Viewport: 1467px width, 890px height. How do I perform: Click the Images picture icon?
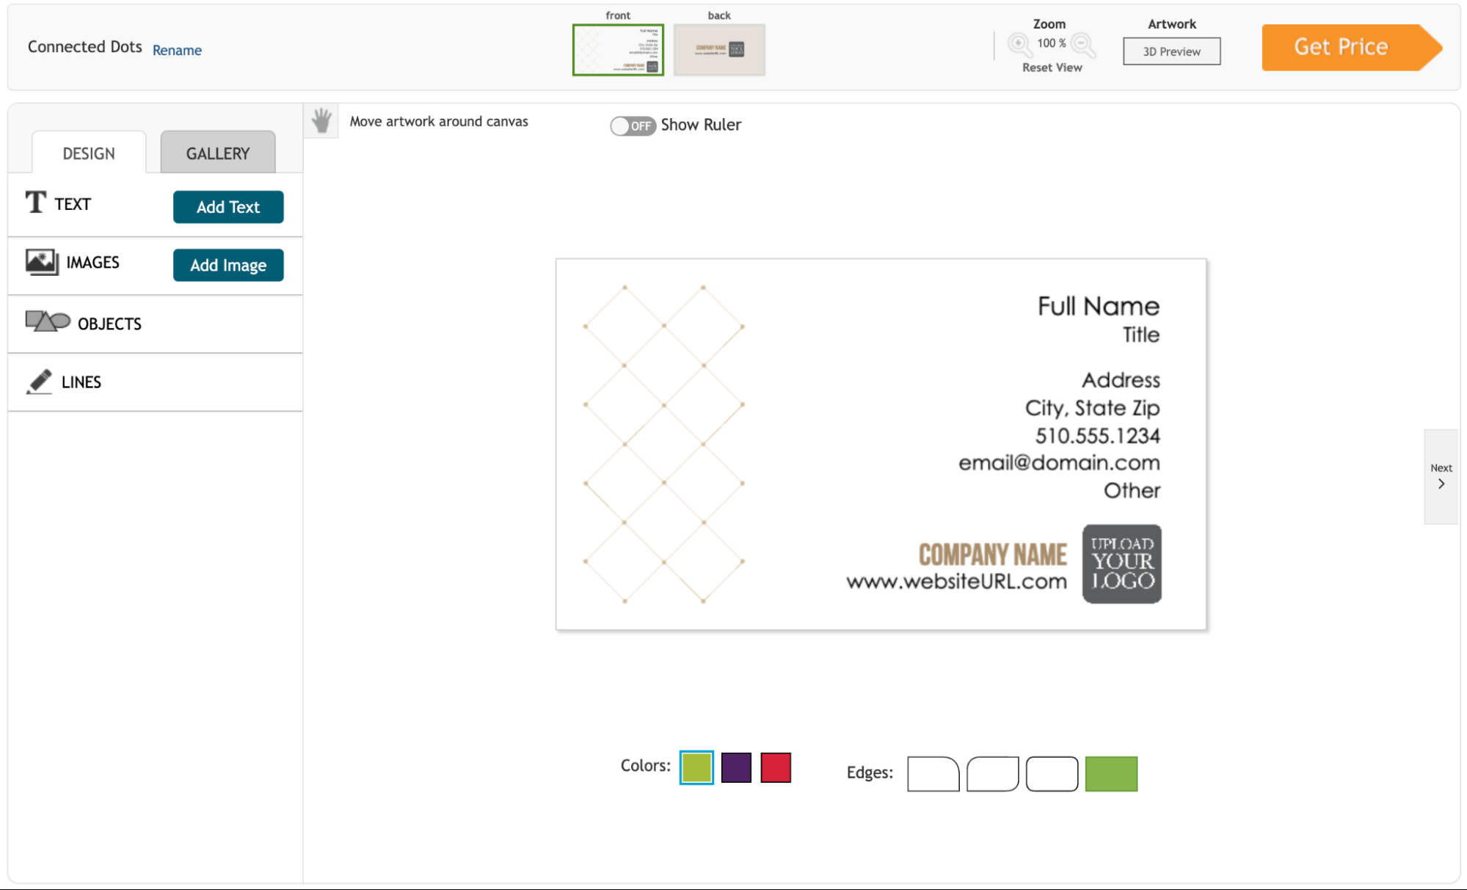click(x=41, y=262)
